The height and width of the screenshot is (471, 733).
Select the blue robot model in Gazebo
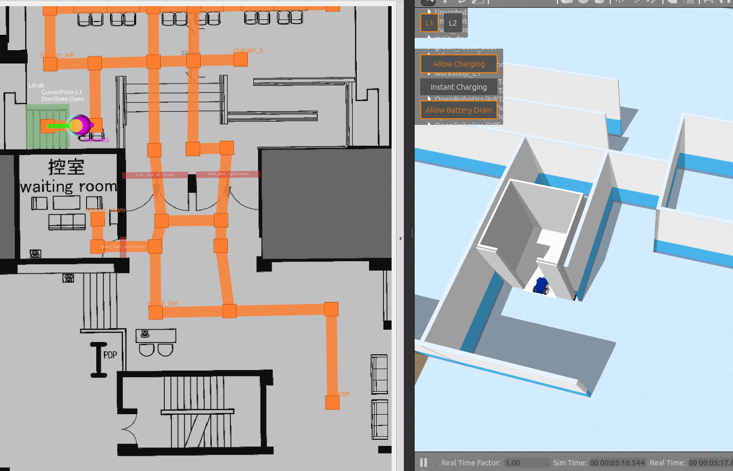pyautogui.click(x=541, y=286)
